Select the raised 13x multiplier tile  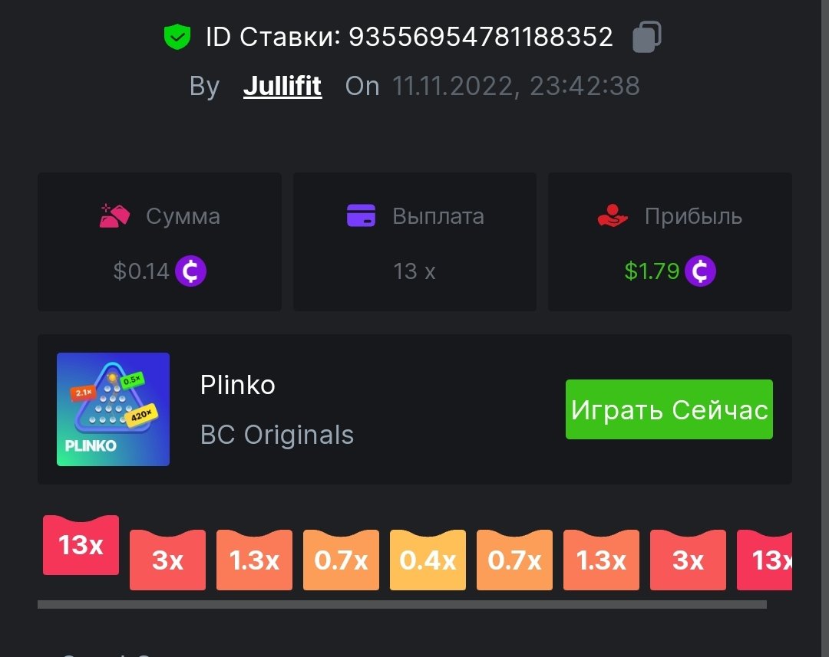coord(81,545)
